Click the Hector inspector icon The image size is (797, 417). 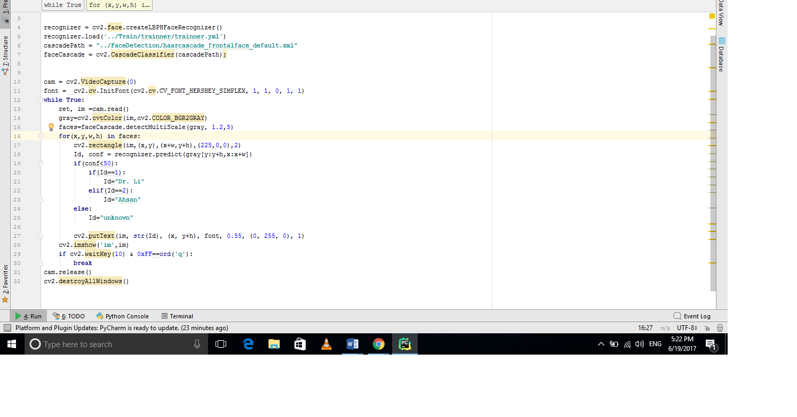(720, 328)
